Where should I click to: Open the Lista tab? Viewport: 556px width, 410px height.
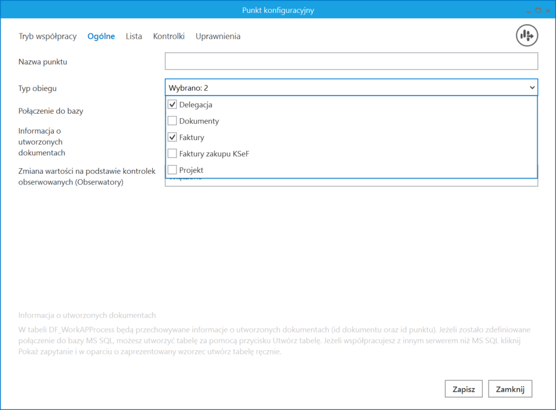(x=134, y=36)
